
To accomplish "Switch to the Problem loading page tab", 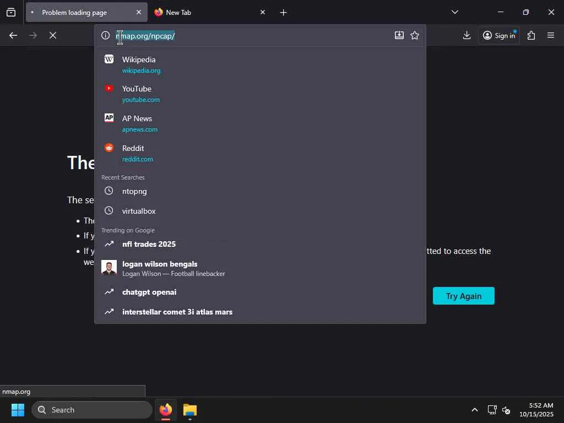I will point(86,12).
